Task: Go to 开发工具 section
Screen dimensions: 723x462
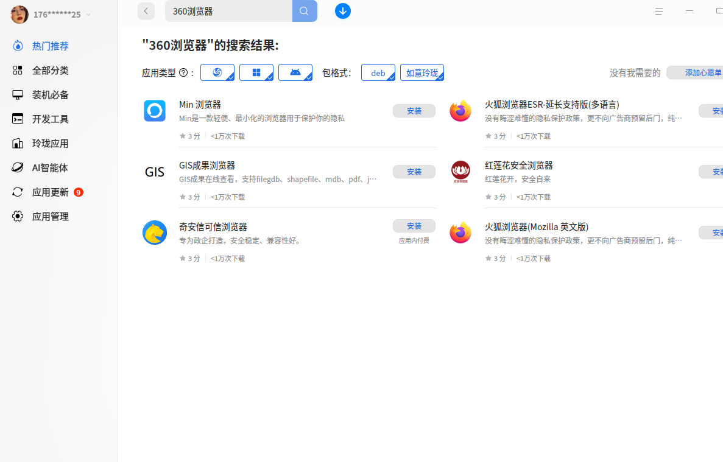Action: (51, 119)
